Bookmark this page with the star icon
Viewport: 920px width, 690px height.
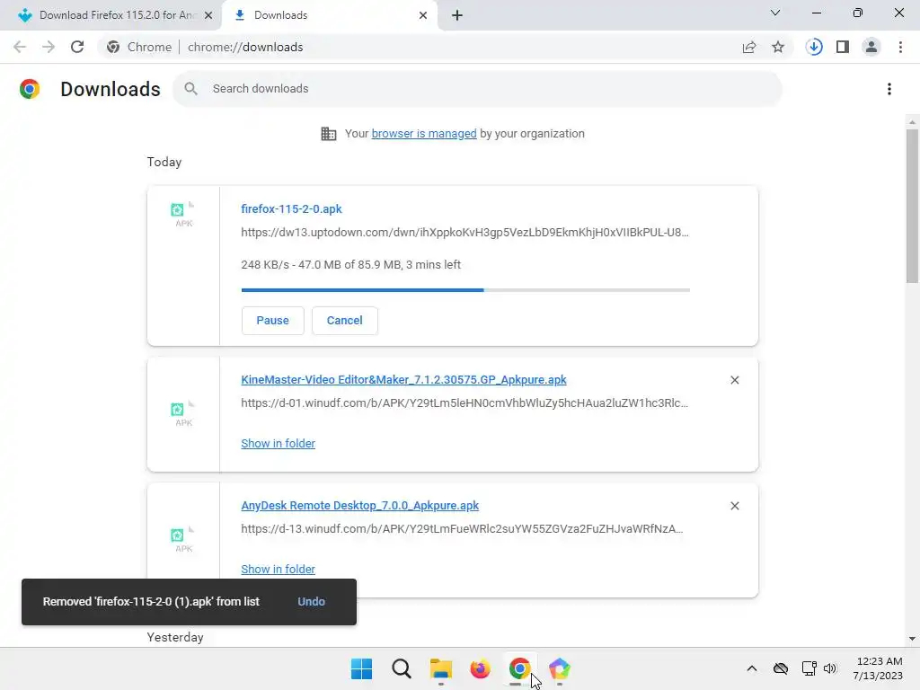pyautogui.click(x=778, y=47)
